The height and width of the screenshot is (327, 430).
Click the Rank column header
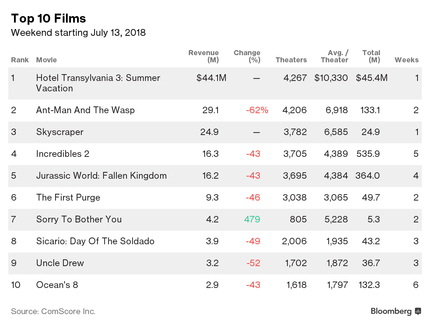coord(20,60)
